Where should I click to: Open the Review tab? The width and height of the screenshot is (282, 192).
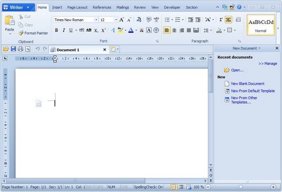(x=140, y=8)
